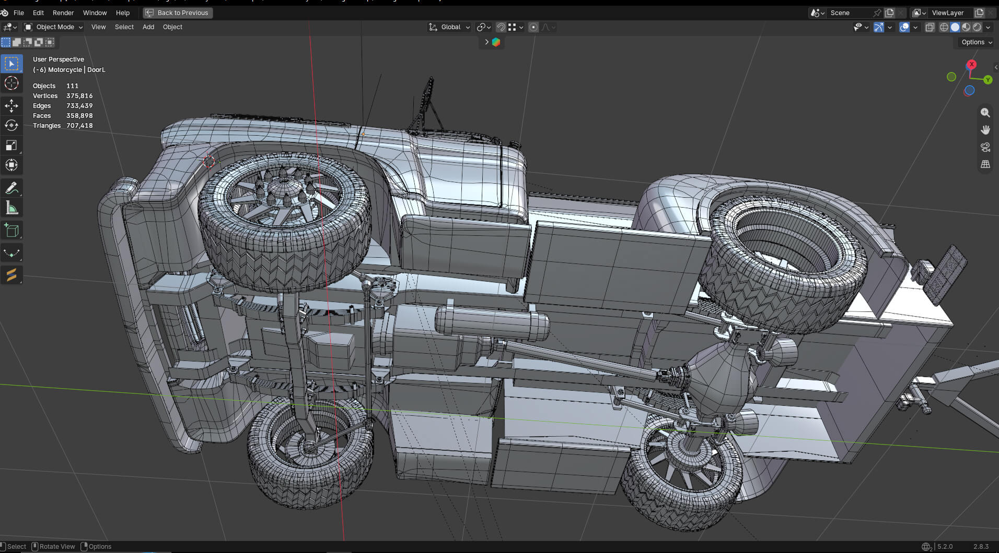The width and height of the screenshot is (999, 553).
Task: Select the Select Box tool
Action: pyautogui.click(x=11, y=64)
